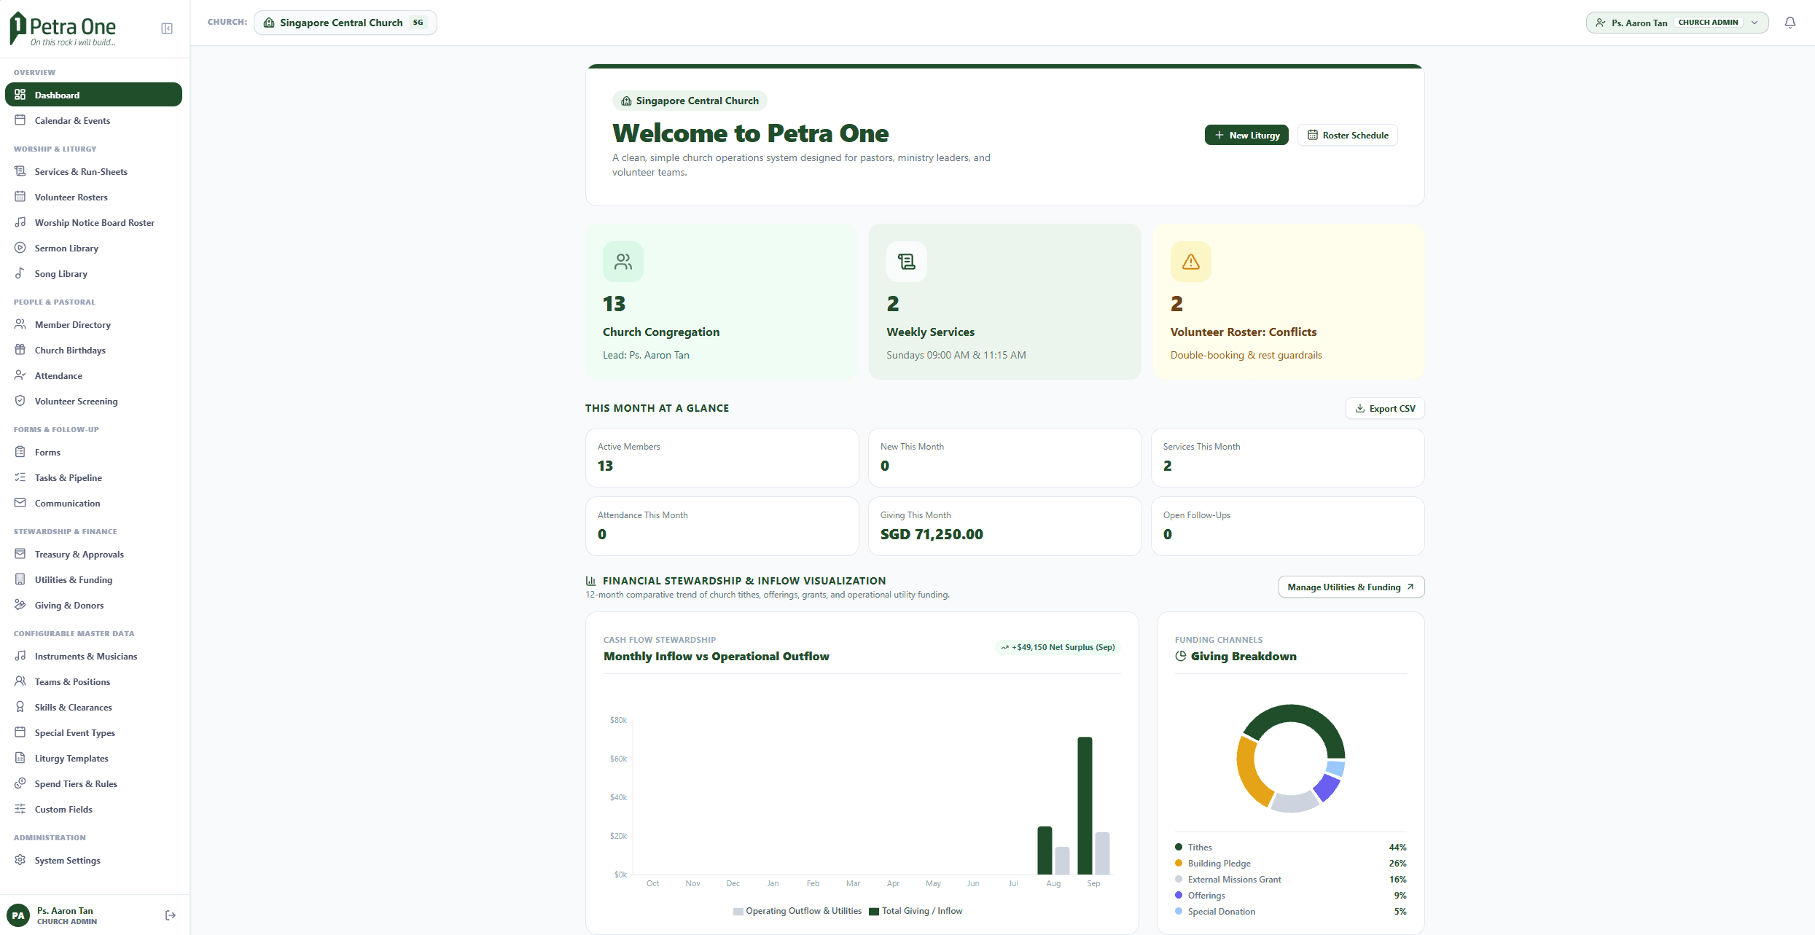Open Communication page
This screenshot has width=1815, height=935.
[93, 503]
